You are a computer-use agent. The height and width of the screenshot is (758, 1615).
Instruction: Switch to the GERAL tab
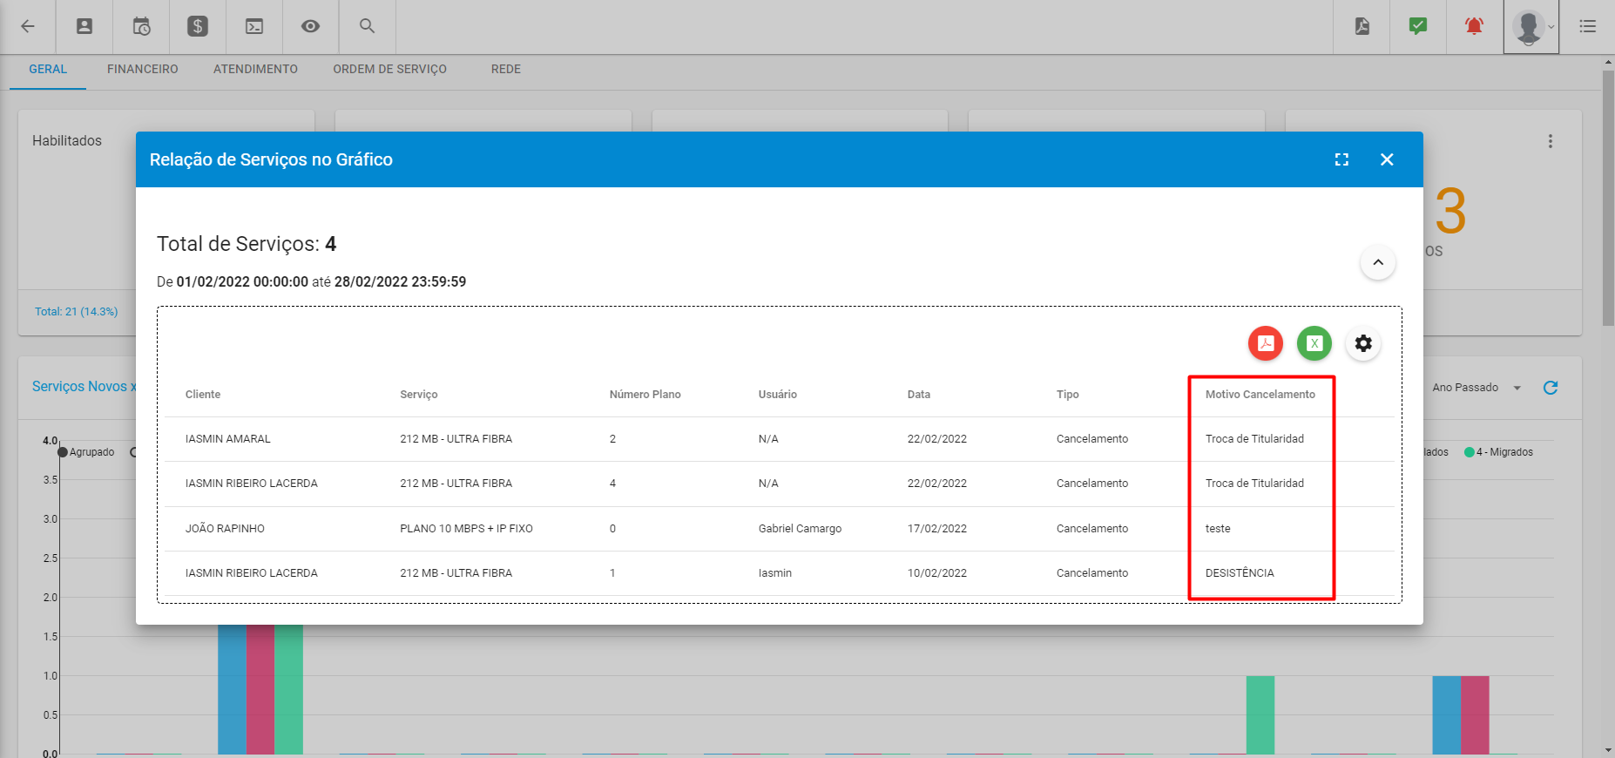pyautogui.click(x=48, y=69)
